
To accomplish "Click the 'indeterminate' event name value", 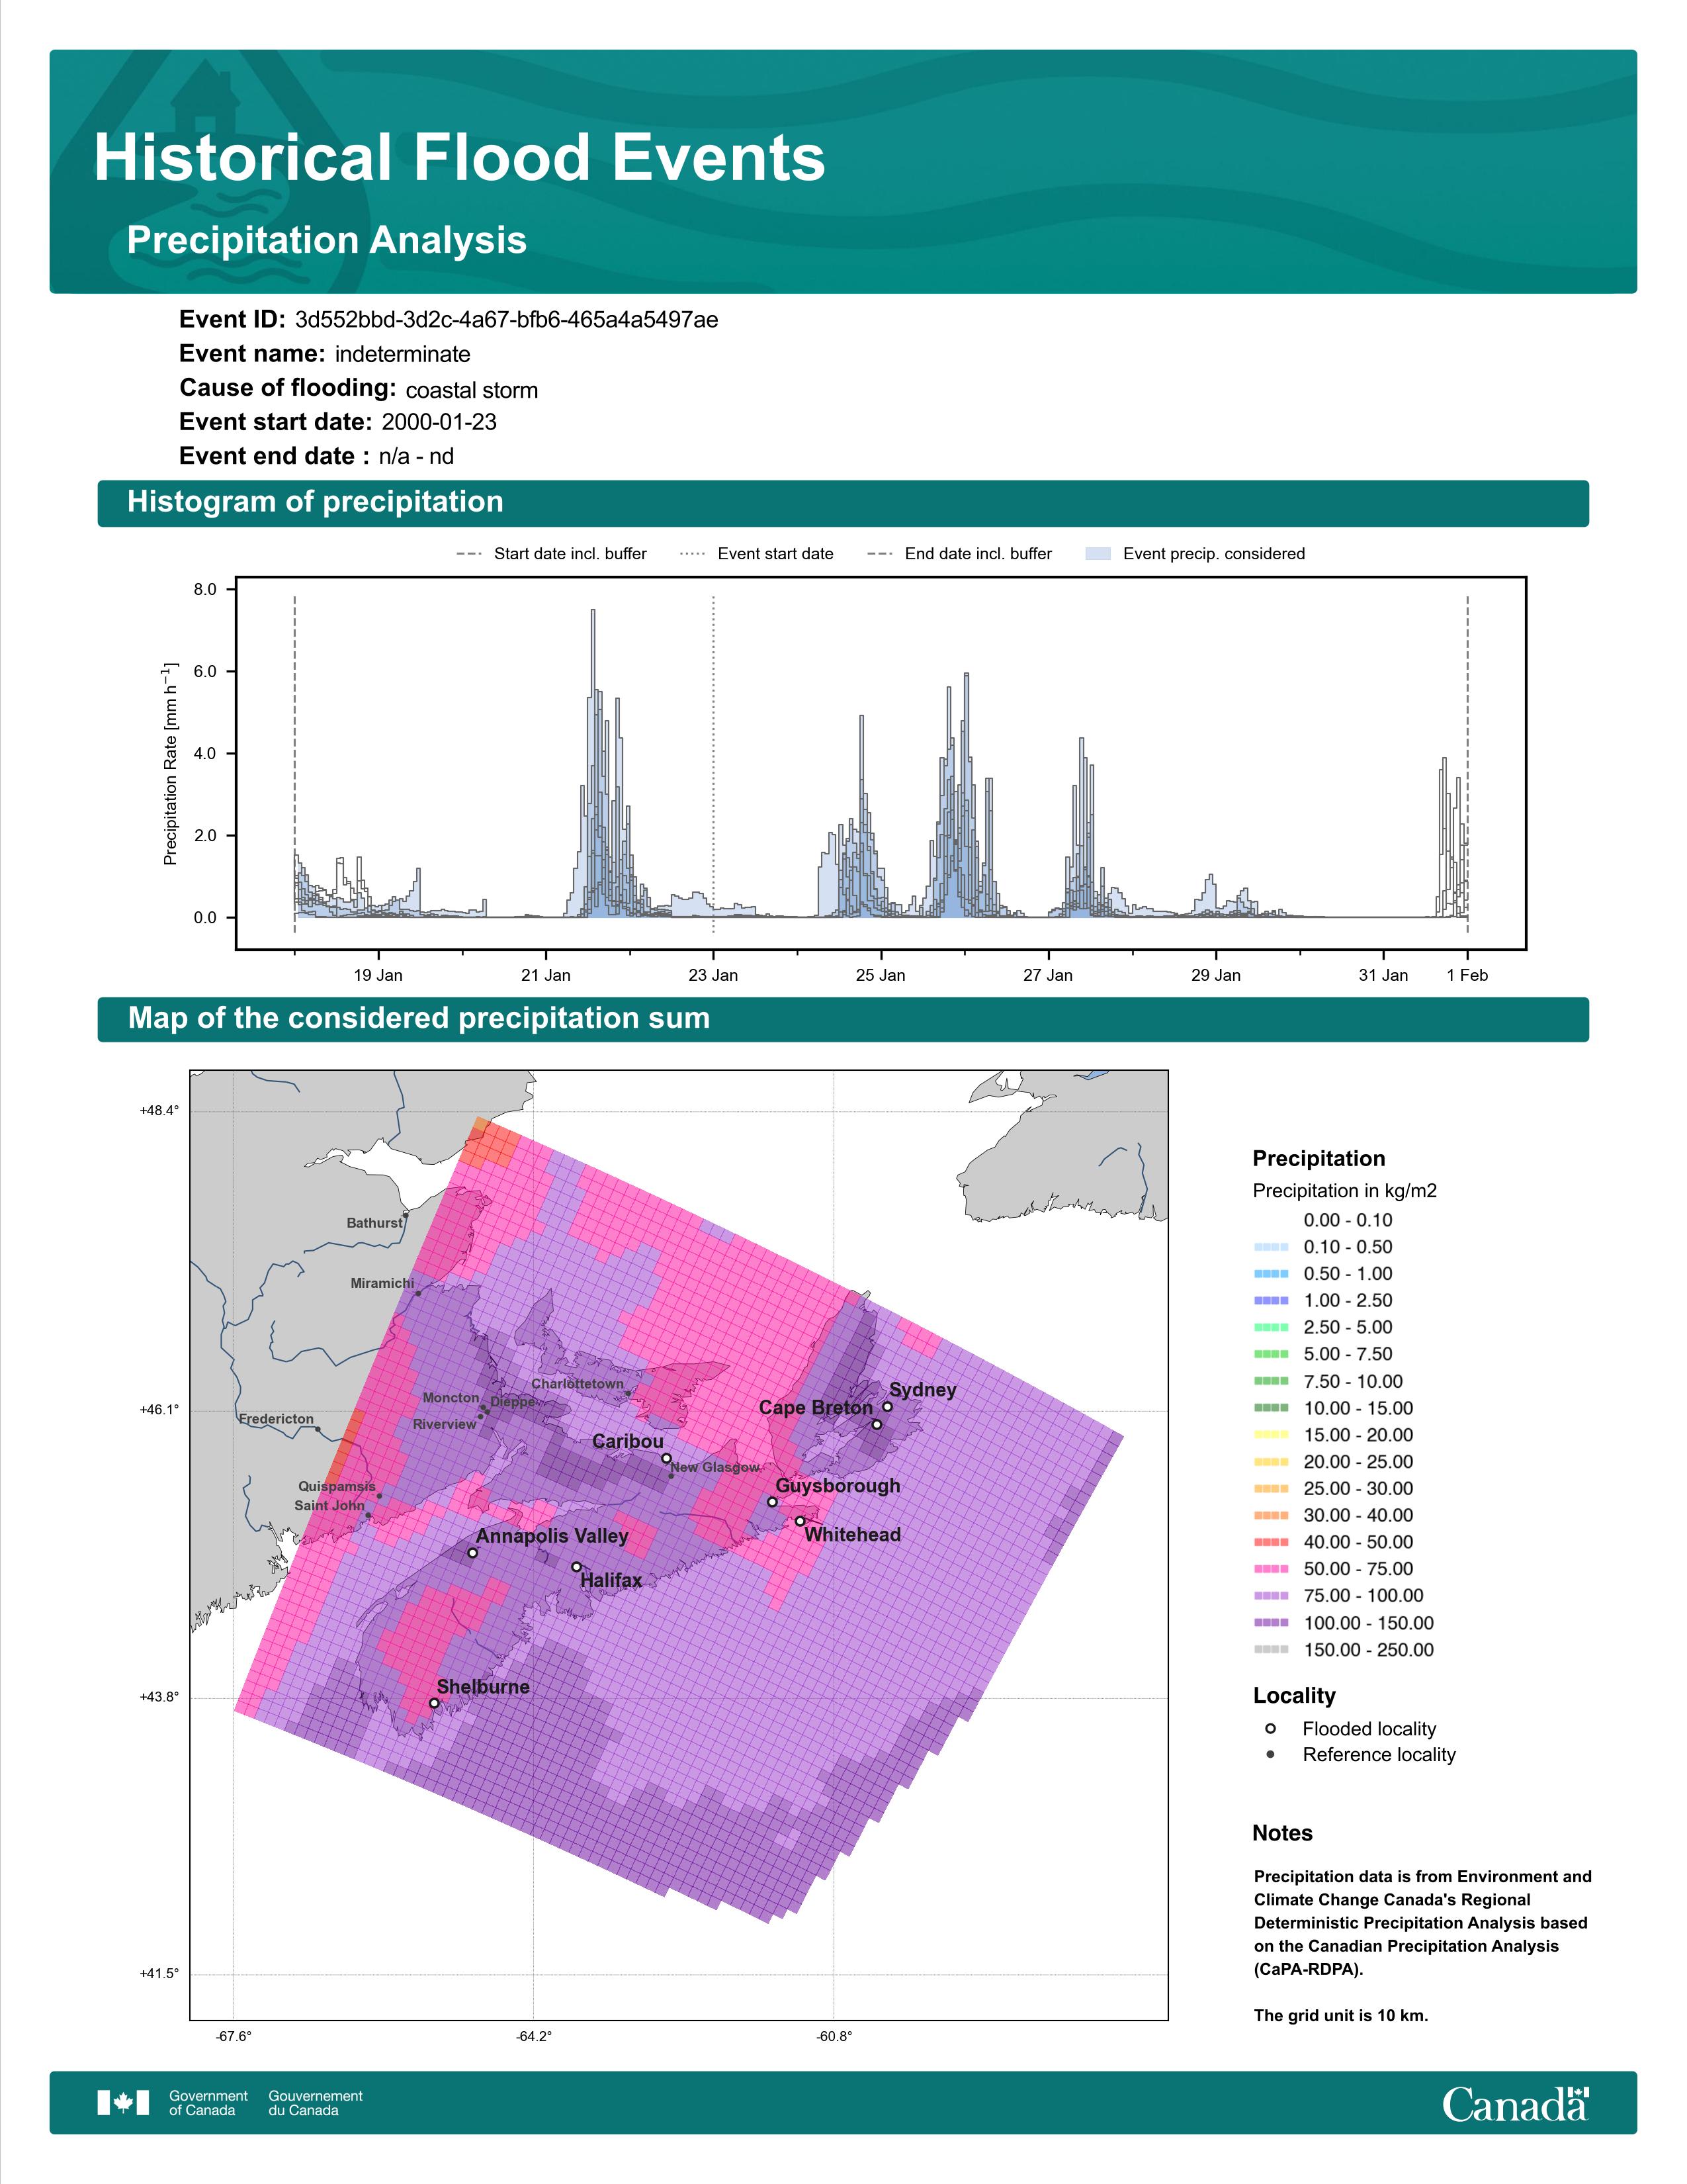I will pyautogui.click(x=403, y=354).
